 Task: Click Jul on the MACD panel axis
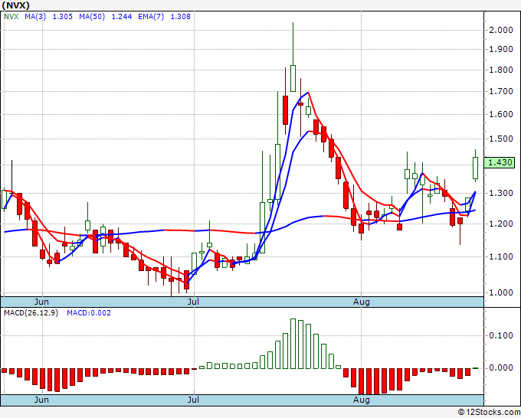[193, 400]
